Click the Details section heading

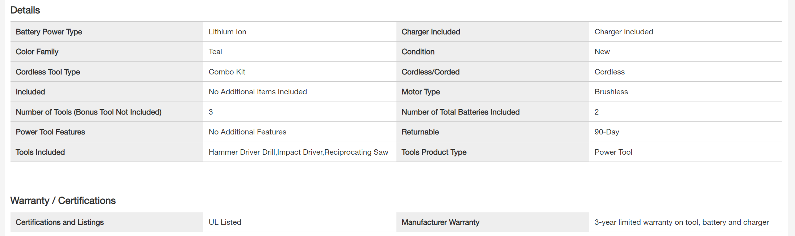tap(25, 10)
